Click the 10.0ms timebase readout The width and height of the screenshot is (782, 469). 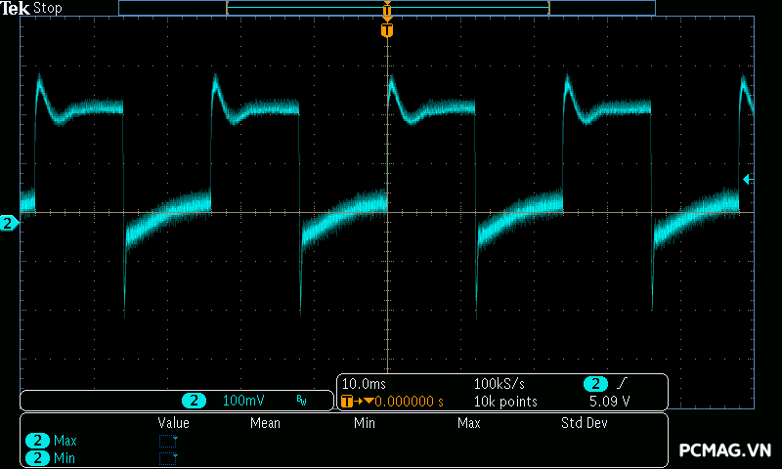(364, 383)
